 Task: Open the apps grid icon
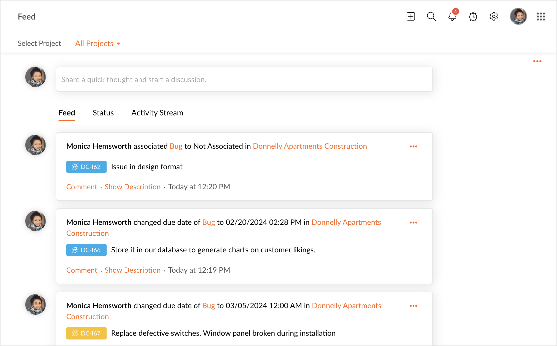(x=541, y=17)
